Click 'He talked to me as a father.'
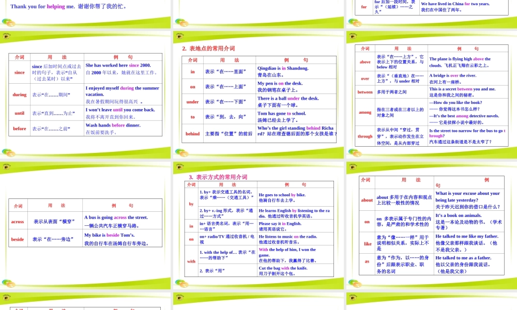Viewport: 517px width, 310px height. coord(463,258)
